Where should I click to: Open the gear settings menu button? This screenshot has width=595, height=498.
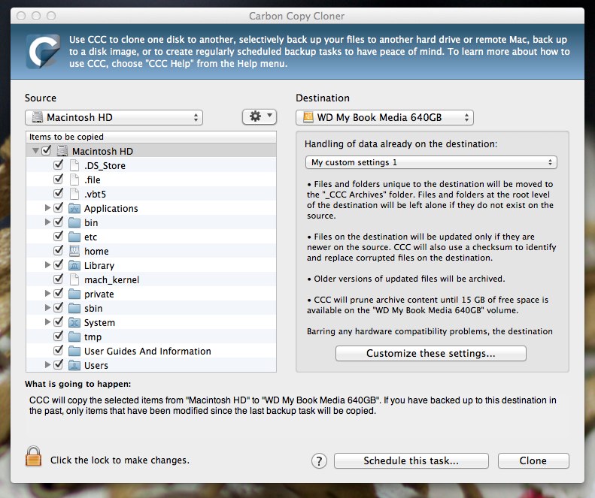[x=260, y=116]
